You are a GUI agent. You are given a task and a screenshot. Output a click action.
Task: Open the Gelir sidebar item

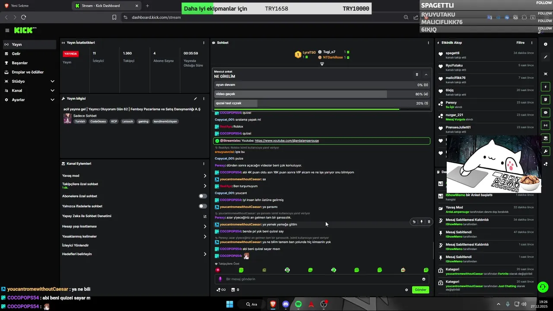point(29,54)
